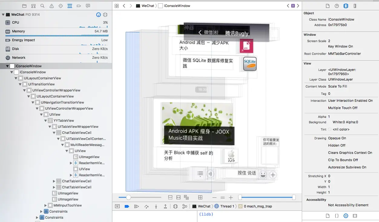Click the Step Into debug button
The width and height of the screenshot is (379, 222).
pyautogui.click(x=156, y=206)
